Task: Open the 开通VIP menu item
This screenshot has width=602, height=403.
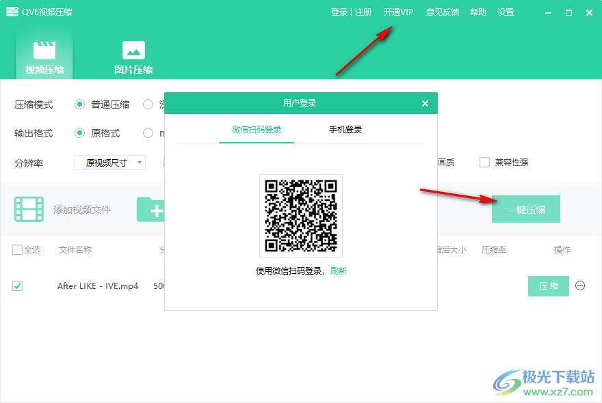Action: [x=398, y=12]
